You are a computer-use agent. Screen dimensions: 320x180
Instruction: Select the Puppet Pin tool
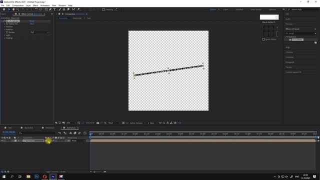pos(78,9)
